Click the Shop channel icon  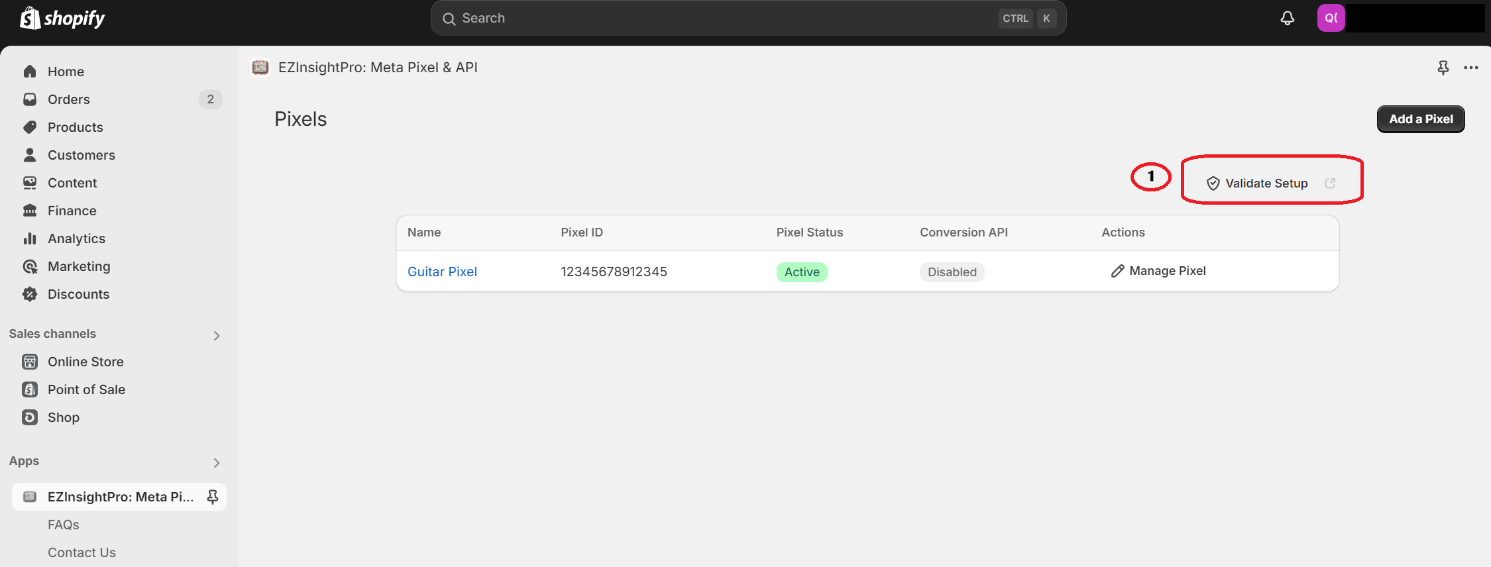(x=30, y=417)
